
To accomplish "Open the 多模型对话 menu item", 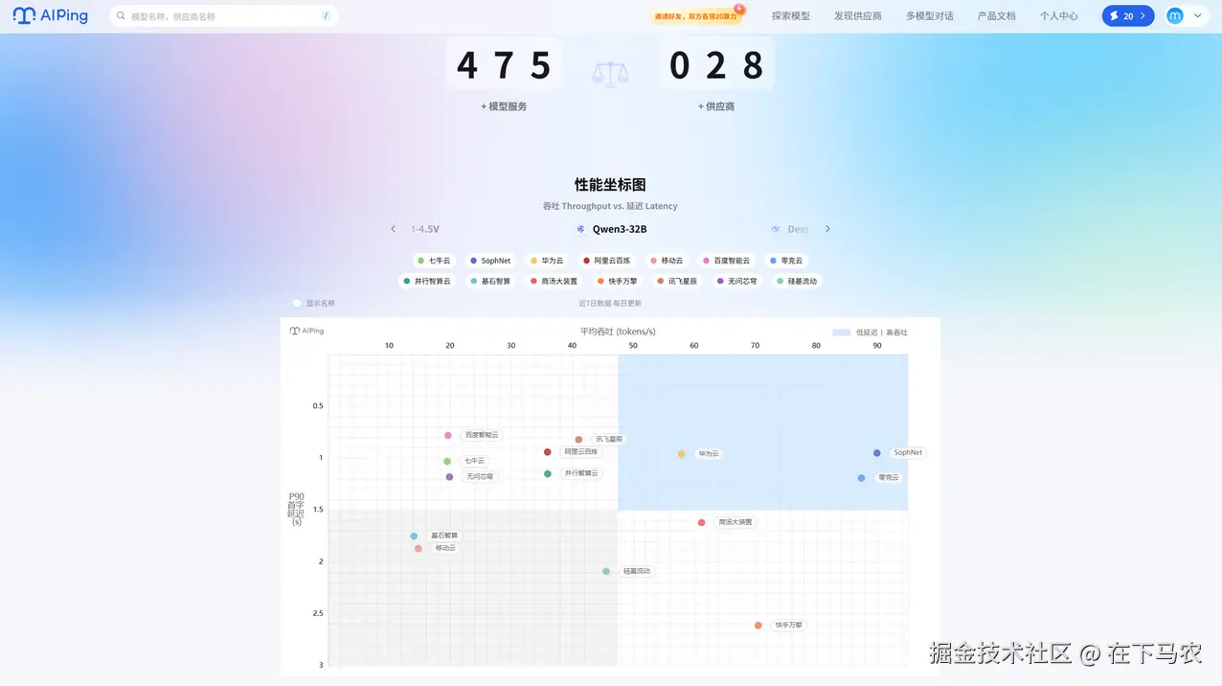I will [x=930, y=16].
